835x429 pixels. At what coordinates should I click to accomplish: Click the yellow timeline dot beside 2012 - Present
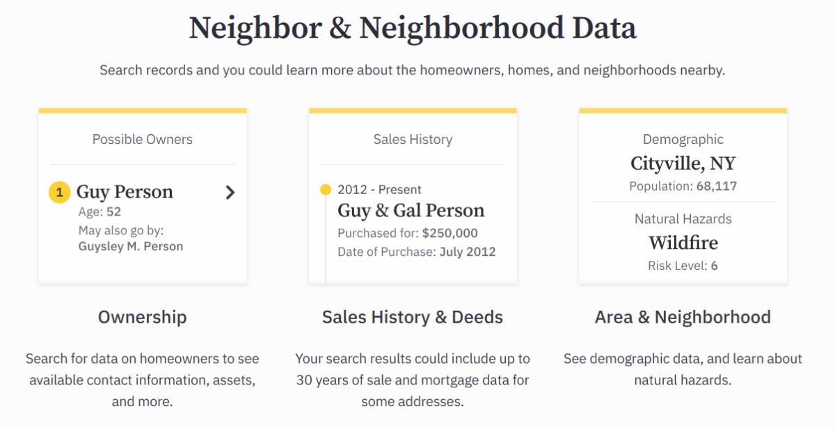[326, 188]
